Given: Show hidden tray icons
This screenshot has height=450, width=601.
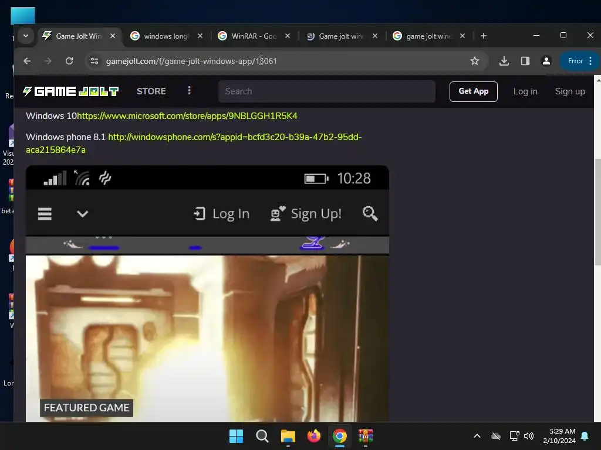Looking at the screenshot, I should [x=477, y=436].
